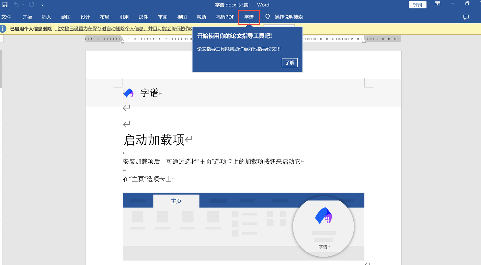
Task: Switch to the 审阅 ribbon tab
Action: (x=163, y=17)
